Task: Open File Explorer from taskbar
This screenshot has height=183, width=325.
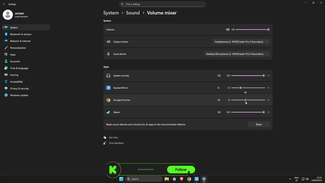Action: [167, 179]
